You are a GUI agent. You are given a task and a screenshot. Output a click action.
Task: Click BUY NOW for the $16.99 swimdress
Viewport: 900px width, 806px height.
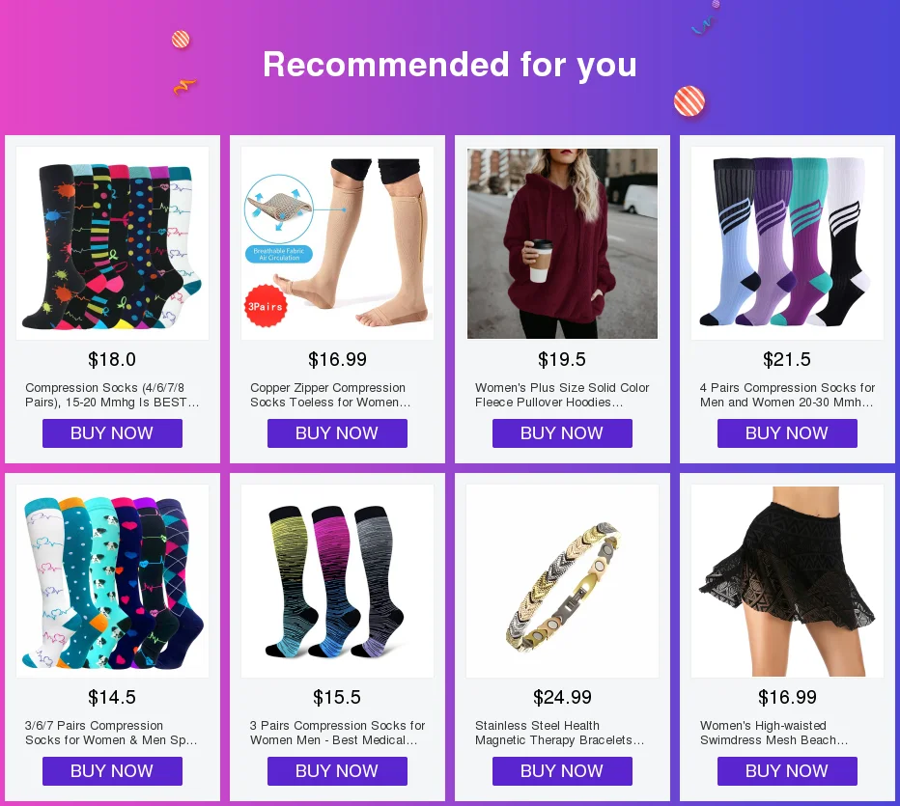coord(788,771)
